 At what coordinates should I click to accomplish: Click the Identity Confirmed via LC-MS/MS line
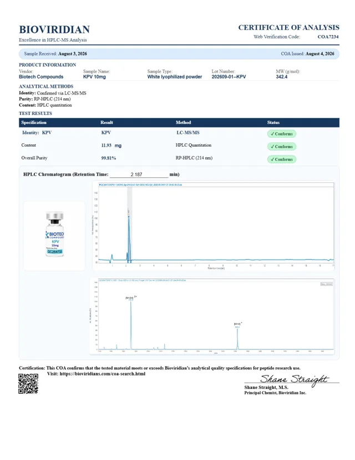[x=53, y=93]
